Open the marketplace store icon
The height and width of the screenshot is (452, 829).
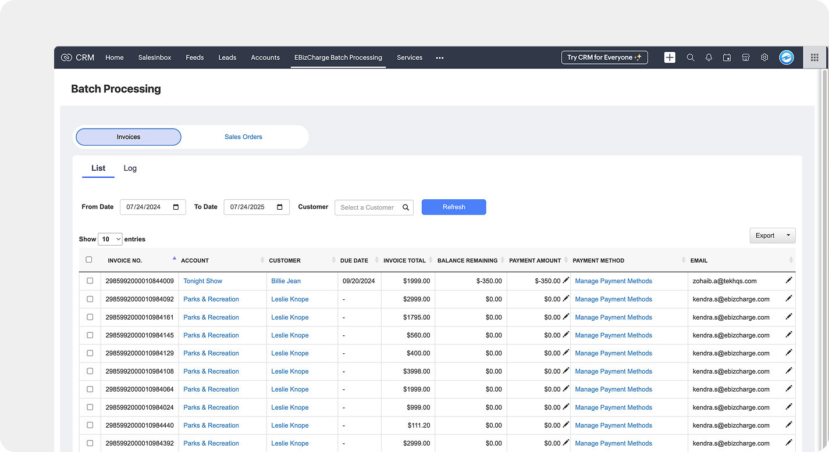[x=746, y=58]
